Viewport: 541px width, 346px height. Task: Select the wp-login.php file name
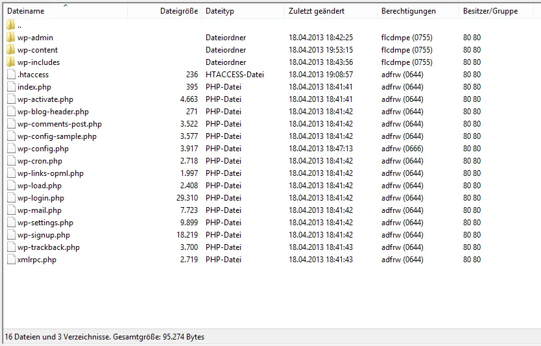41,198
